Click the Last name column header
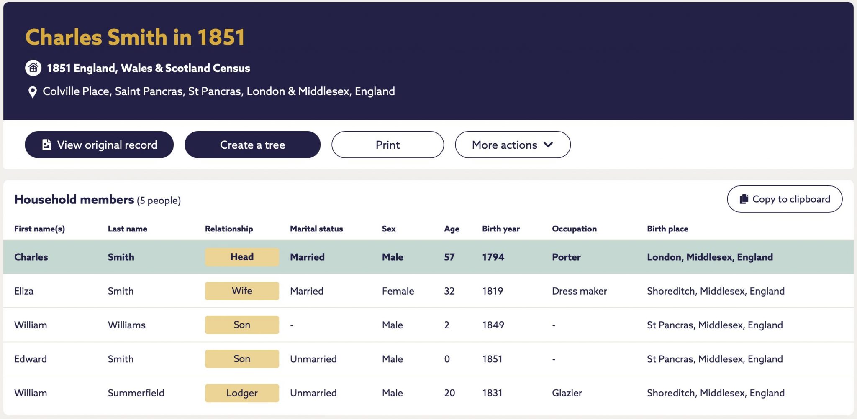 (x=128, y=229)
